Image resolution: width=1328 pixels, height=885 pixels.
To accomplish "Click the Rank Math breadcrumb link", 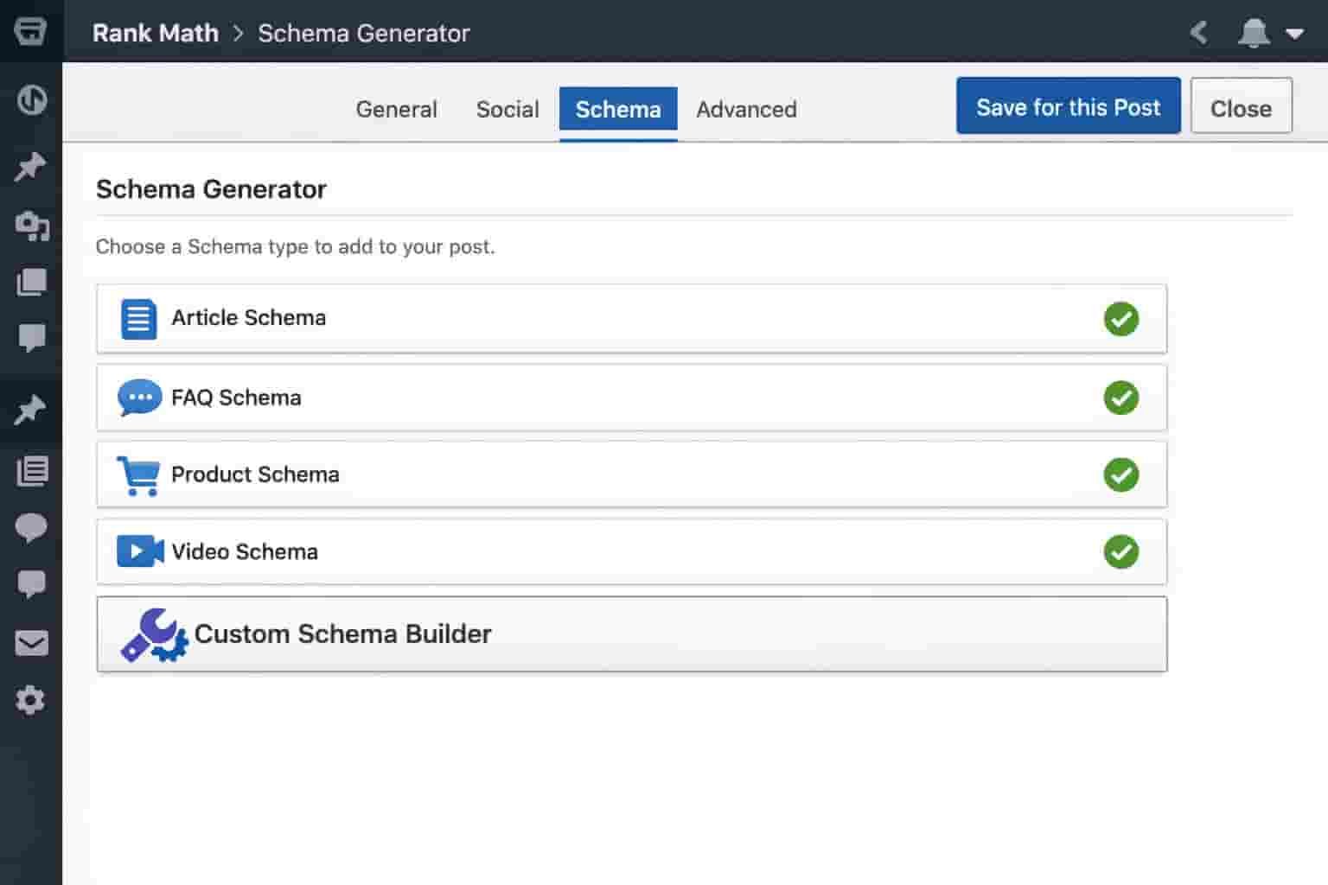I will (156, 33).
